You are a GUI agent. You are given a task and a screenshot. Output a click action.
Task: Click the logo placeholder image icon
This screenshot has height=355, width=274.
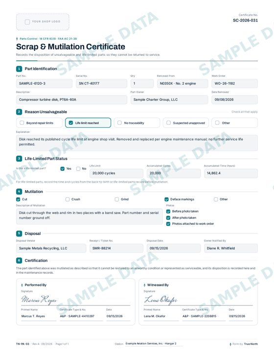click(27, 22)
